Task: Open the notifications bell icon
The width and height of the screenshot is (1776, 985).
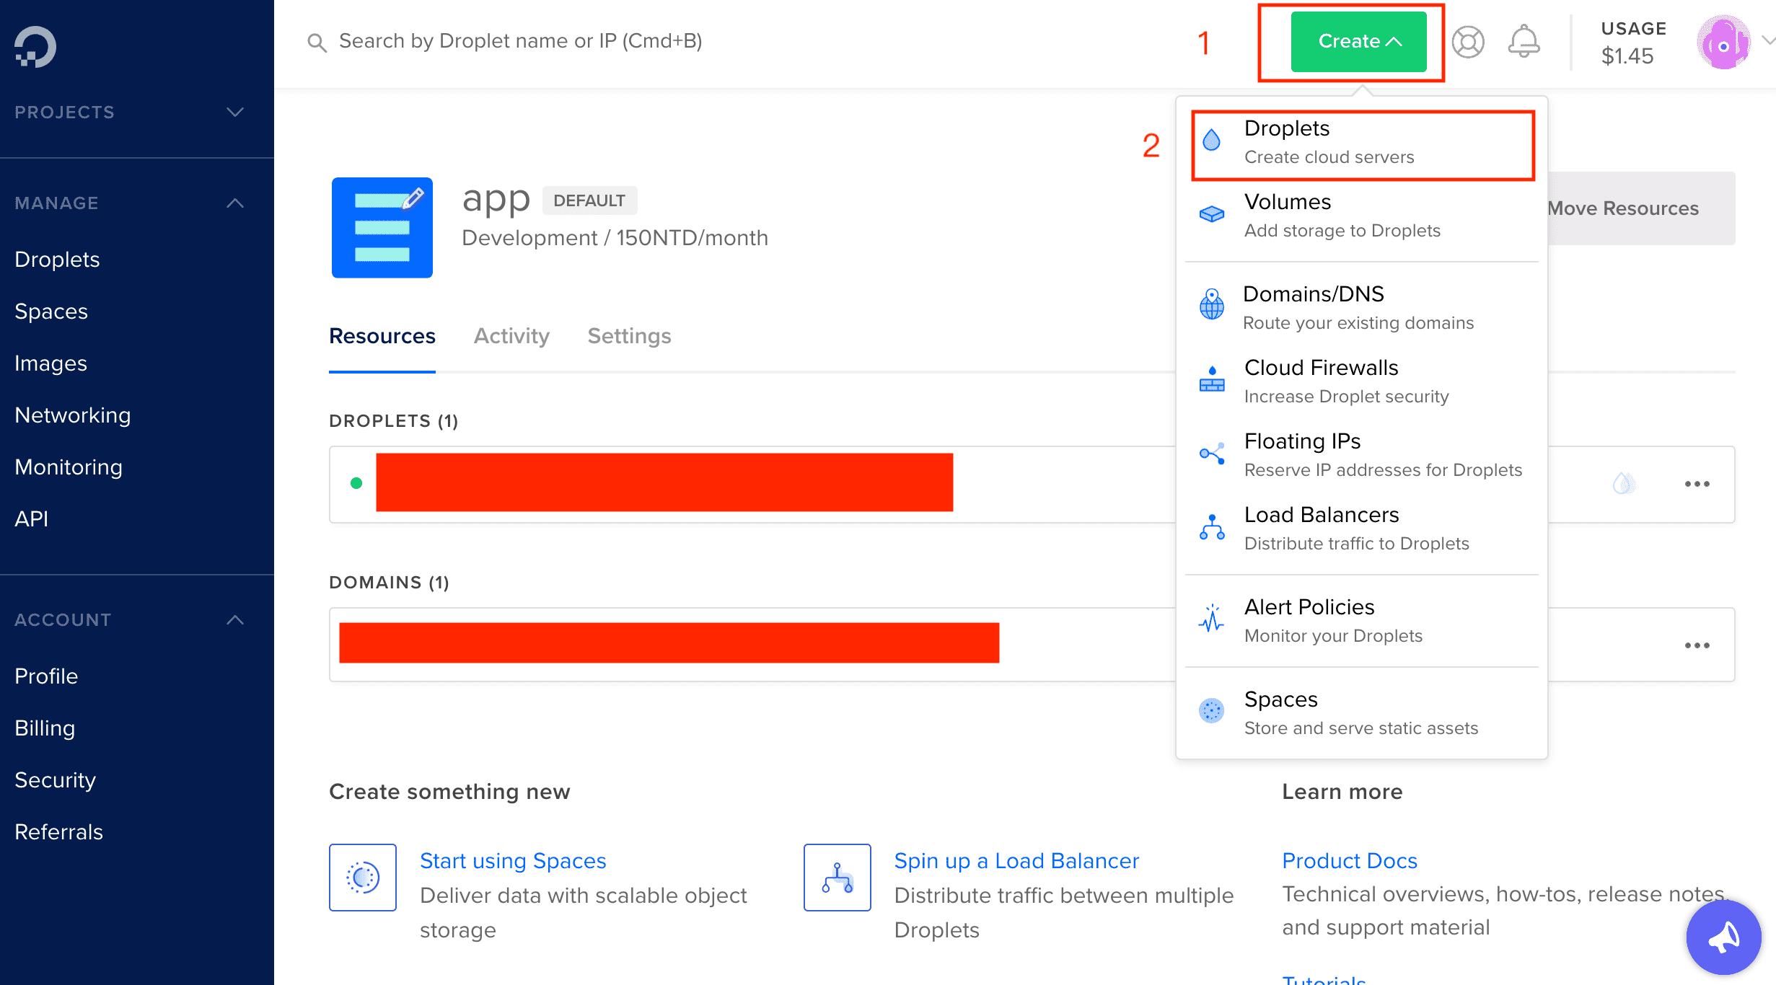Action: [x=1524, y=41]
